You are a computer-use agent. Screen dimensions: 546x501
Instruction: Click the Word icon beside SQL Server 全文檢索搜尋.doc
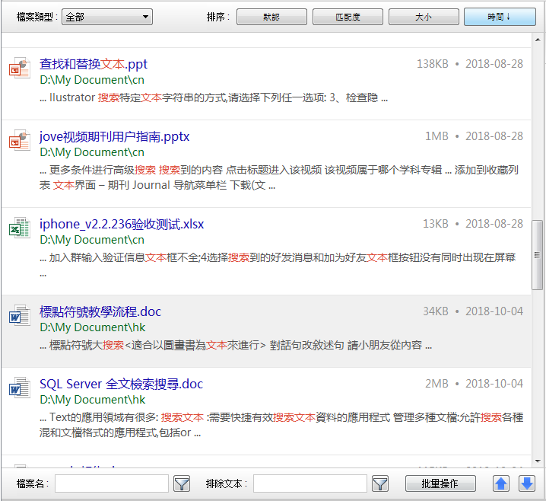19,388
